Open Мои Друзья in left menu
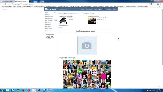163x92 pixels. (48, 15)
